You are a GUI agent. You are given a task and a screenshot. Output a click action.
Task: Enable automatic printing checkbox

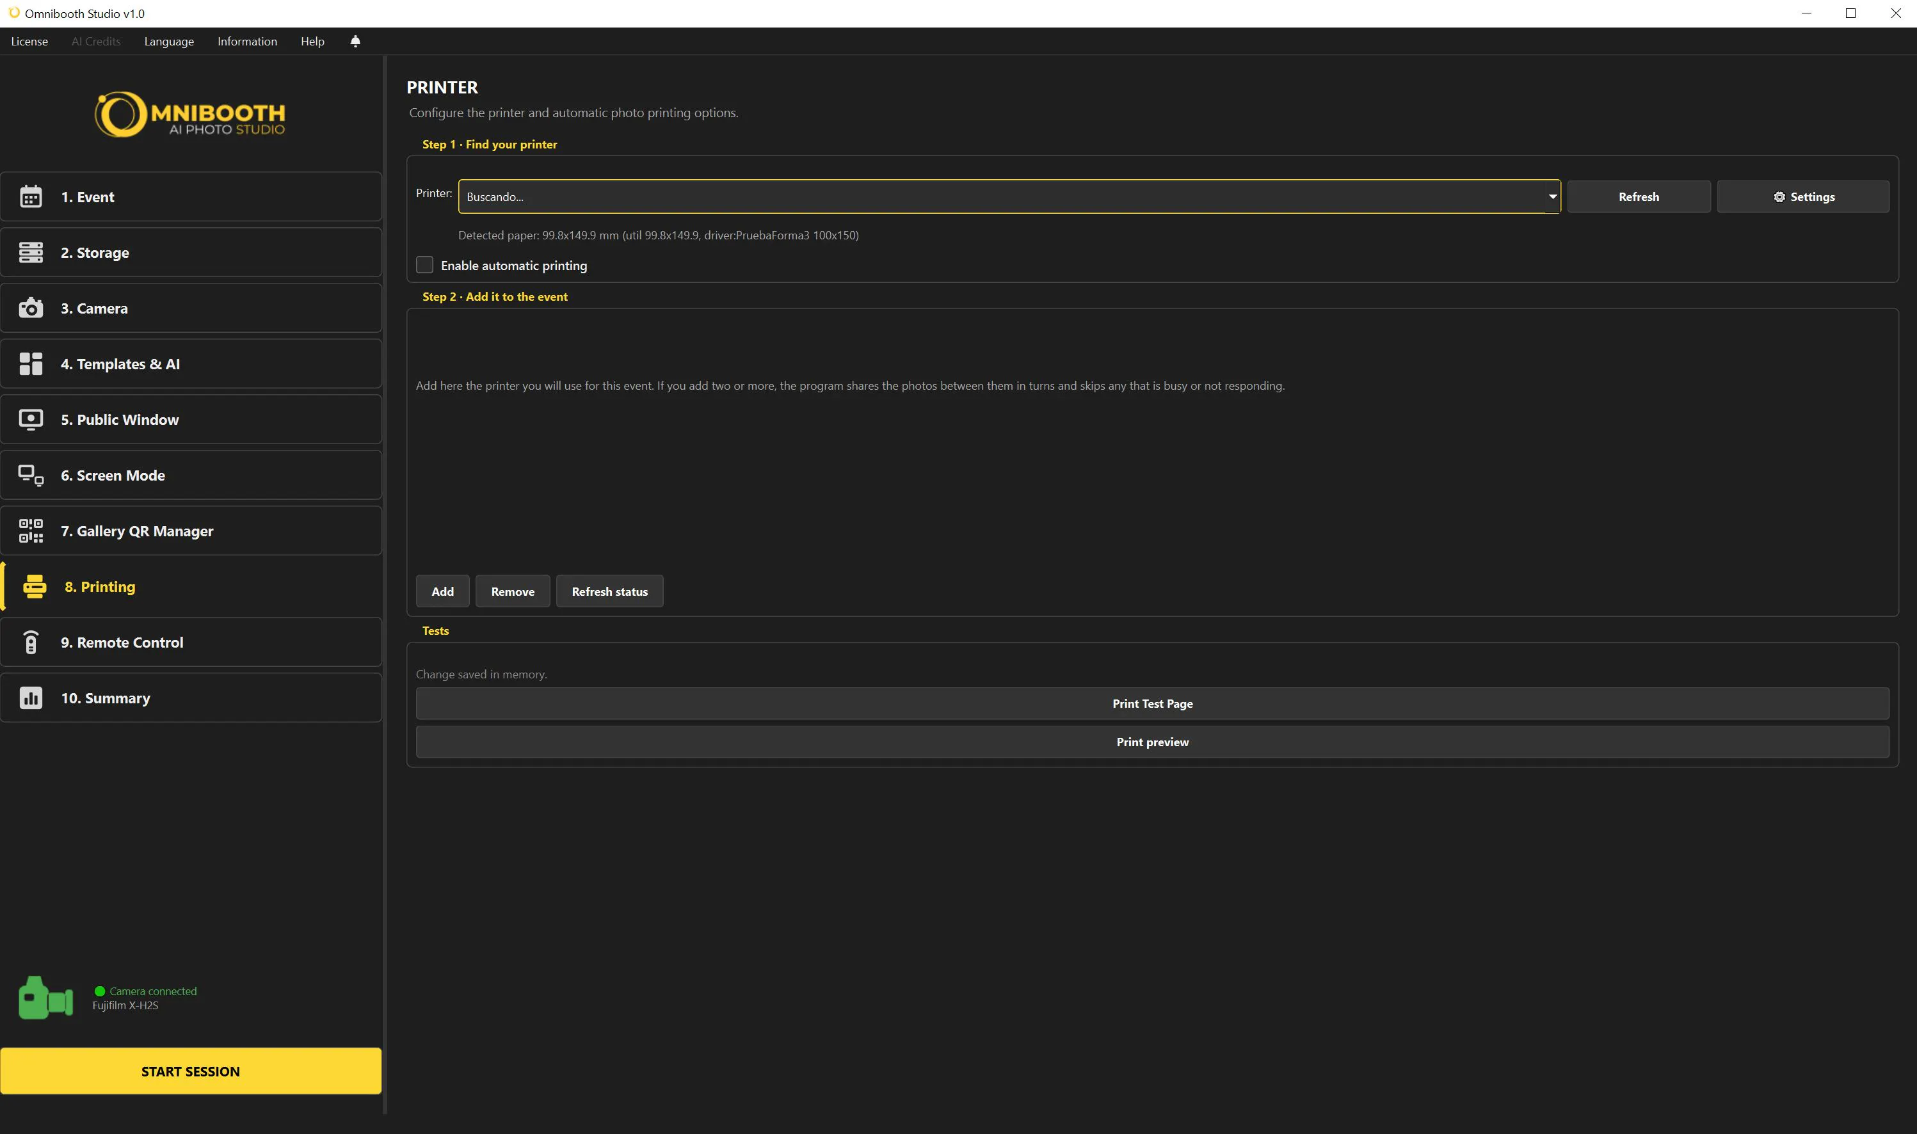(425, 265)
